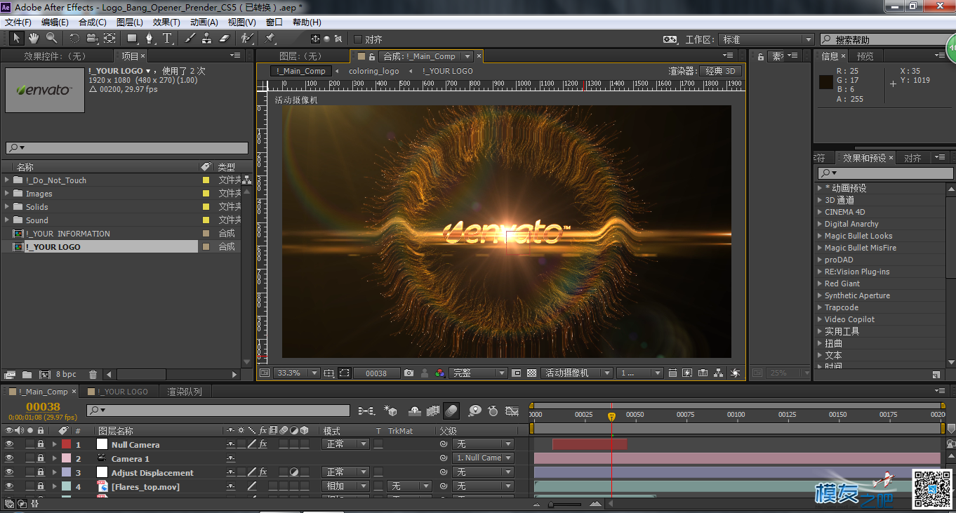Open the 完整 resolution dropdown

click(x=478, y=373)
